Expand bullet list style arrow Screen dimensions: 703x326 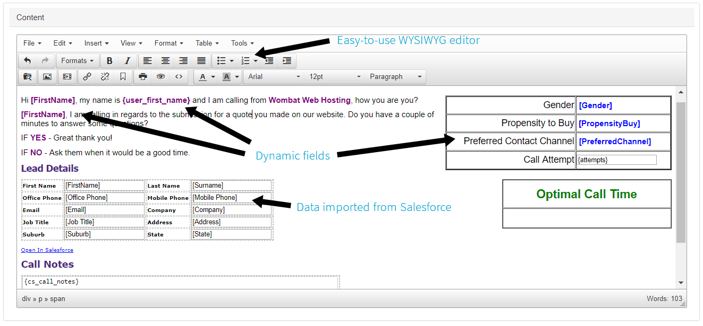pos(232,61)
